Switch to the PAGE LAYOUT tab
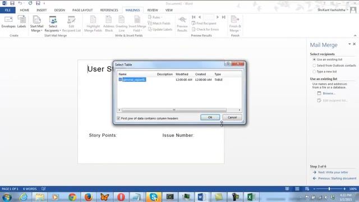The width and height of the screenshot is (359, 202). click(82, 10)
